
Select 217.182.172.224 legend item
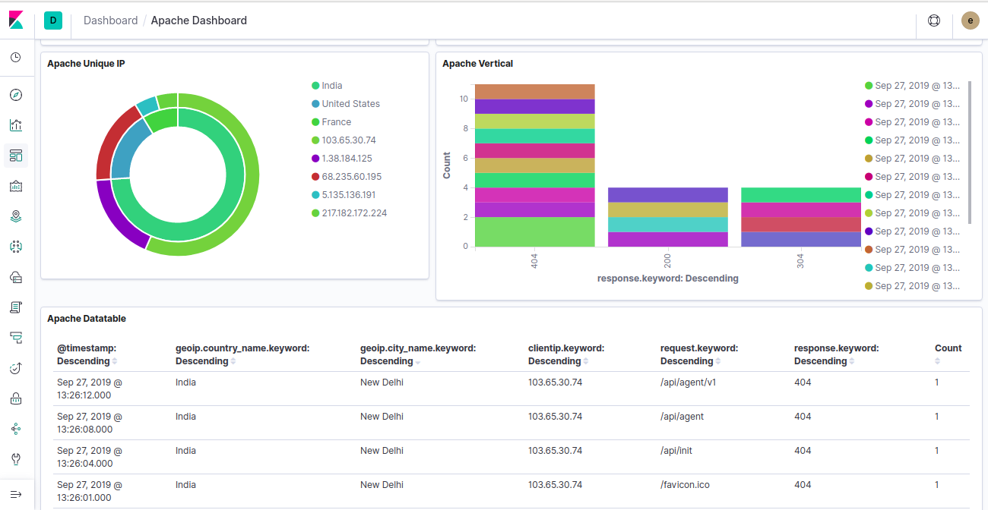pyautogui.click(x=349, y=213)
